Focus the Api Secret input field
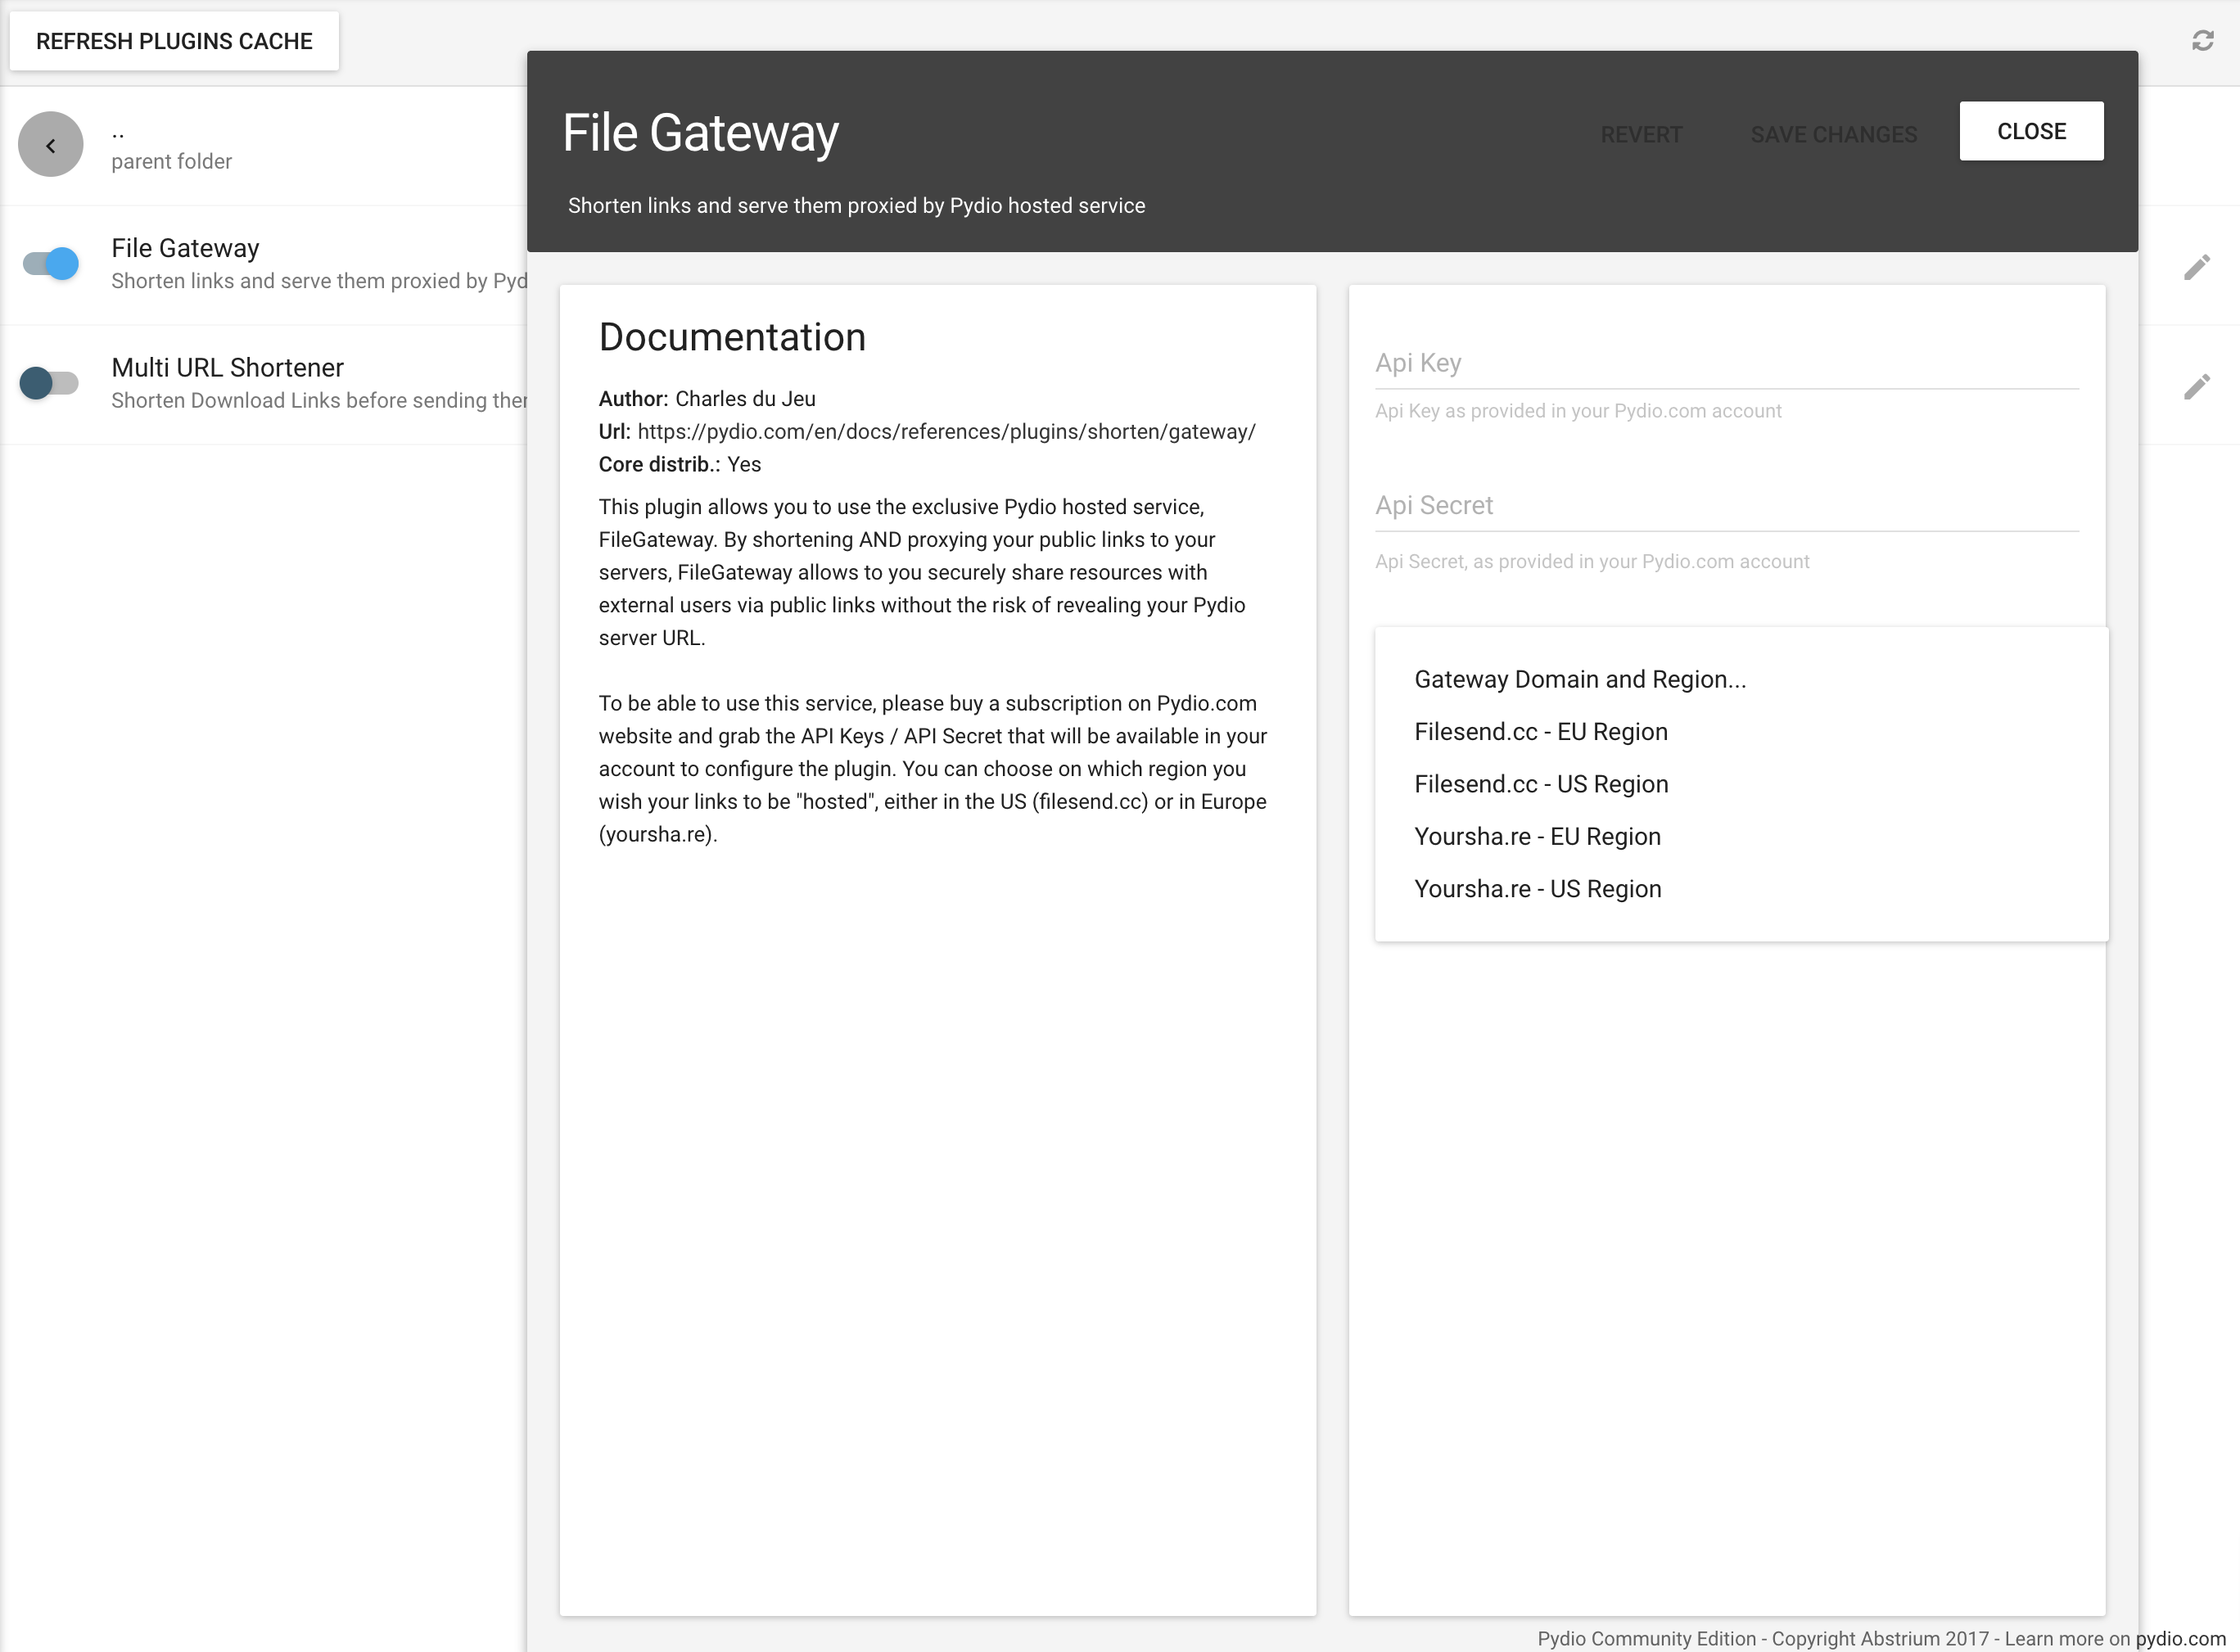 tap(1727, 506)
